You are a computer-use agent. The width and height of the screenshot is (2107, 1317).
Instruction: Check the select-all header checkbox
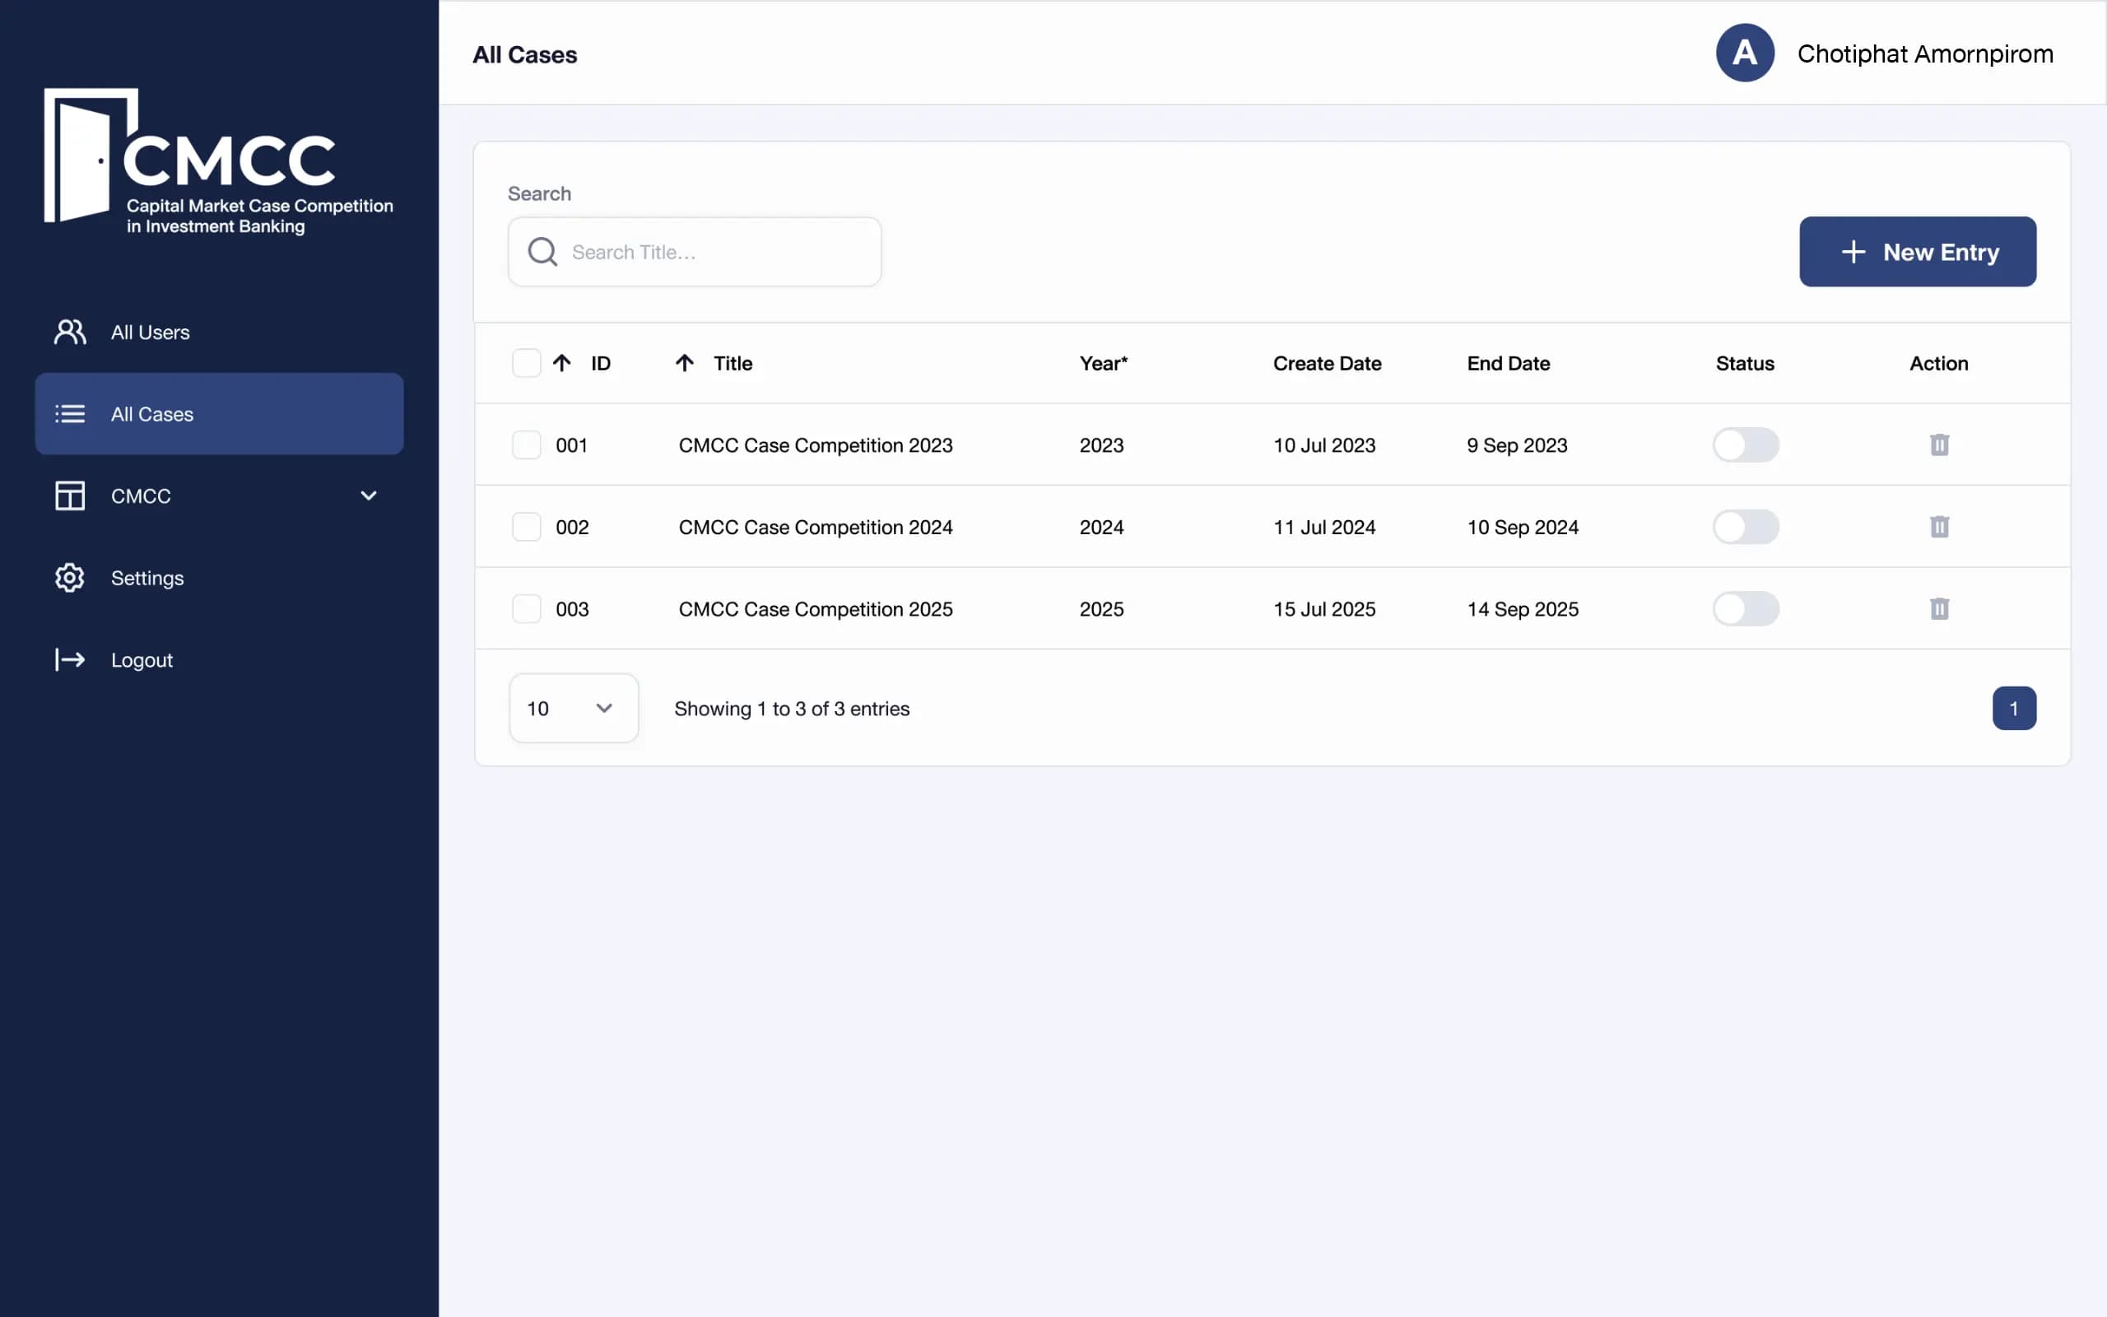(x=526, y=363)
